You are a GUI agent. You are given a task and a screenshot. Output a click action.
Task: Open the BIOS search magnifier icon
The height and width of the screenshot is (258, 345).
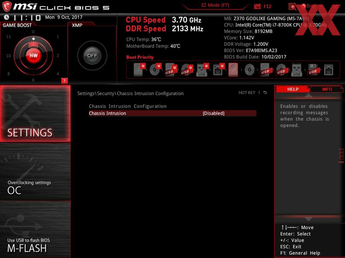click(x=292, y=7)
